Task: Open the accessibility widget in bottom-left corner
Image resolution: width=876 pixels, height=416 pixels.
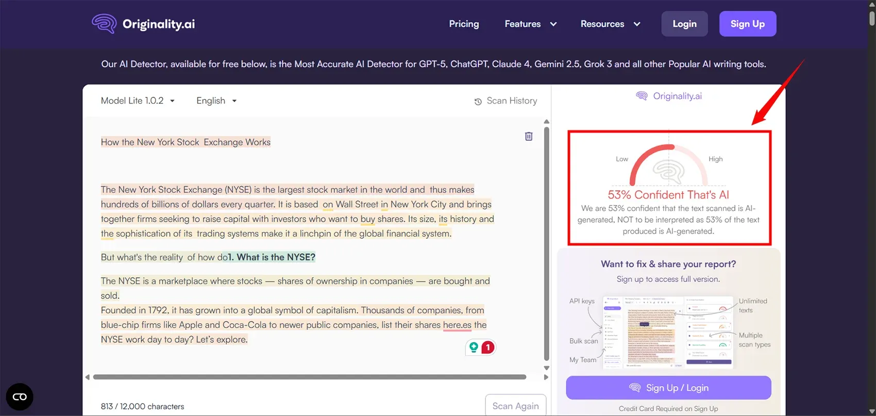Action: (x=20, y=397)
